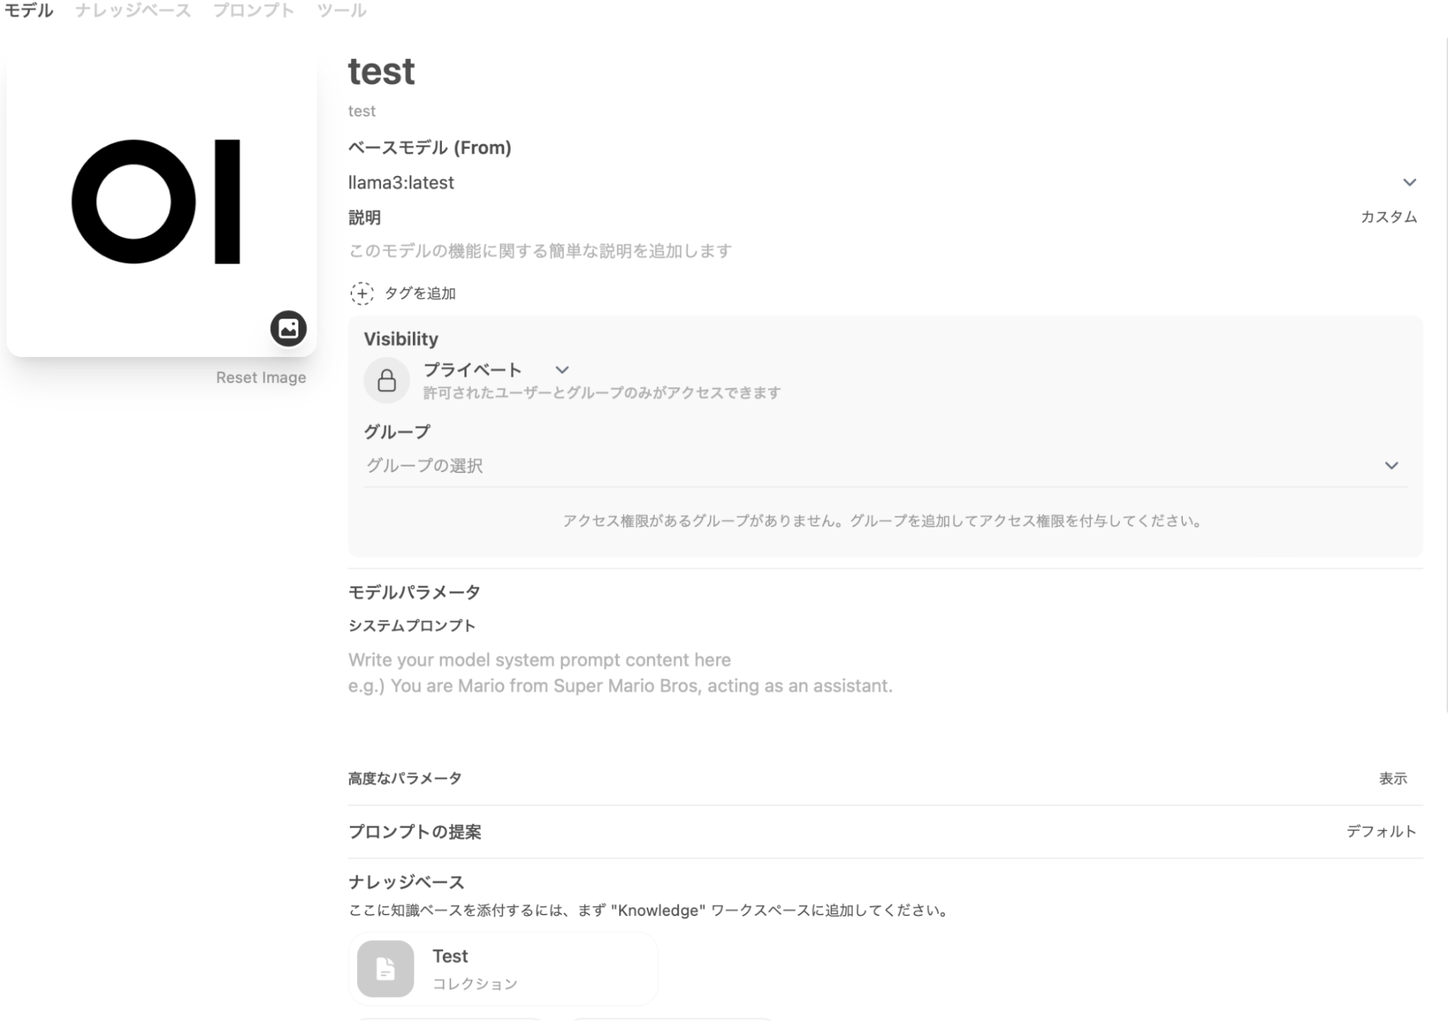The image size is (1448, 1021).
Task: Expand the プライベート visibility dropdown
Action: (x=562, y=370)
